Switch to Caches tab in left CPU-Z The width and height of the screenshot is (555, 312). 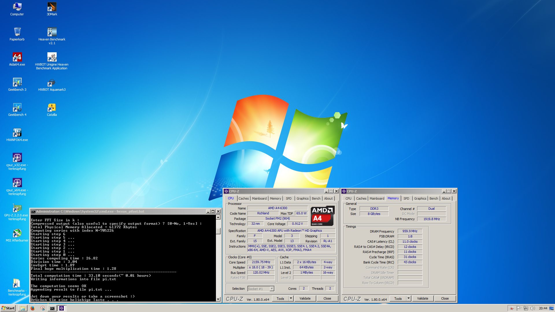tap(243, 198)
